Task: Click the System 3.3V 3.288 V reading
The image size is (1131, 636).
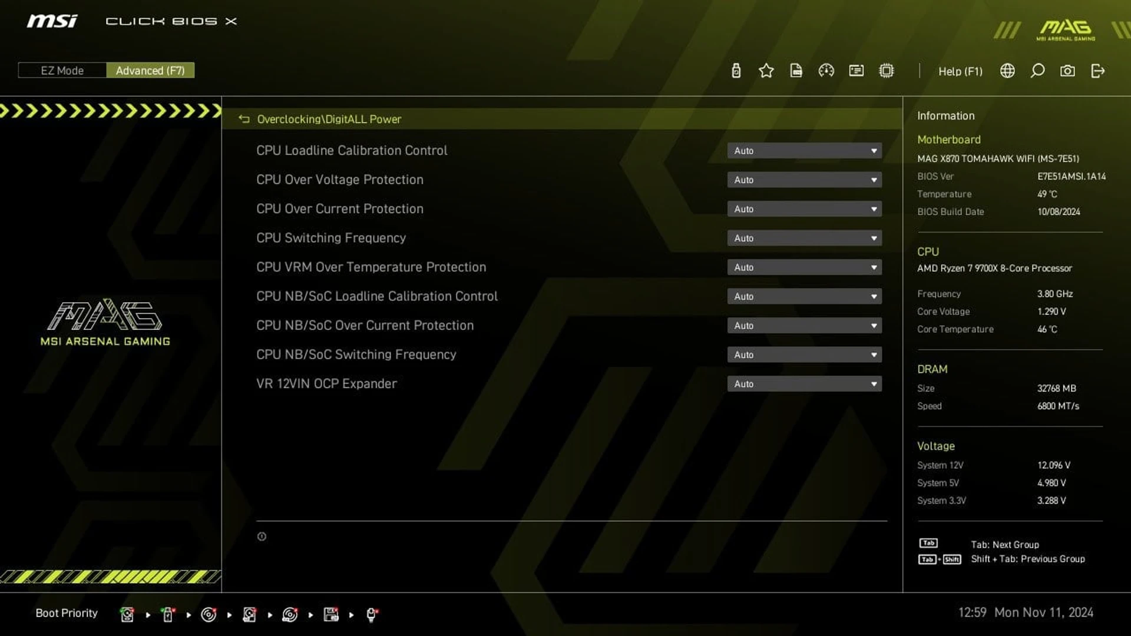Action: click(1051, 501)
